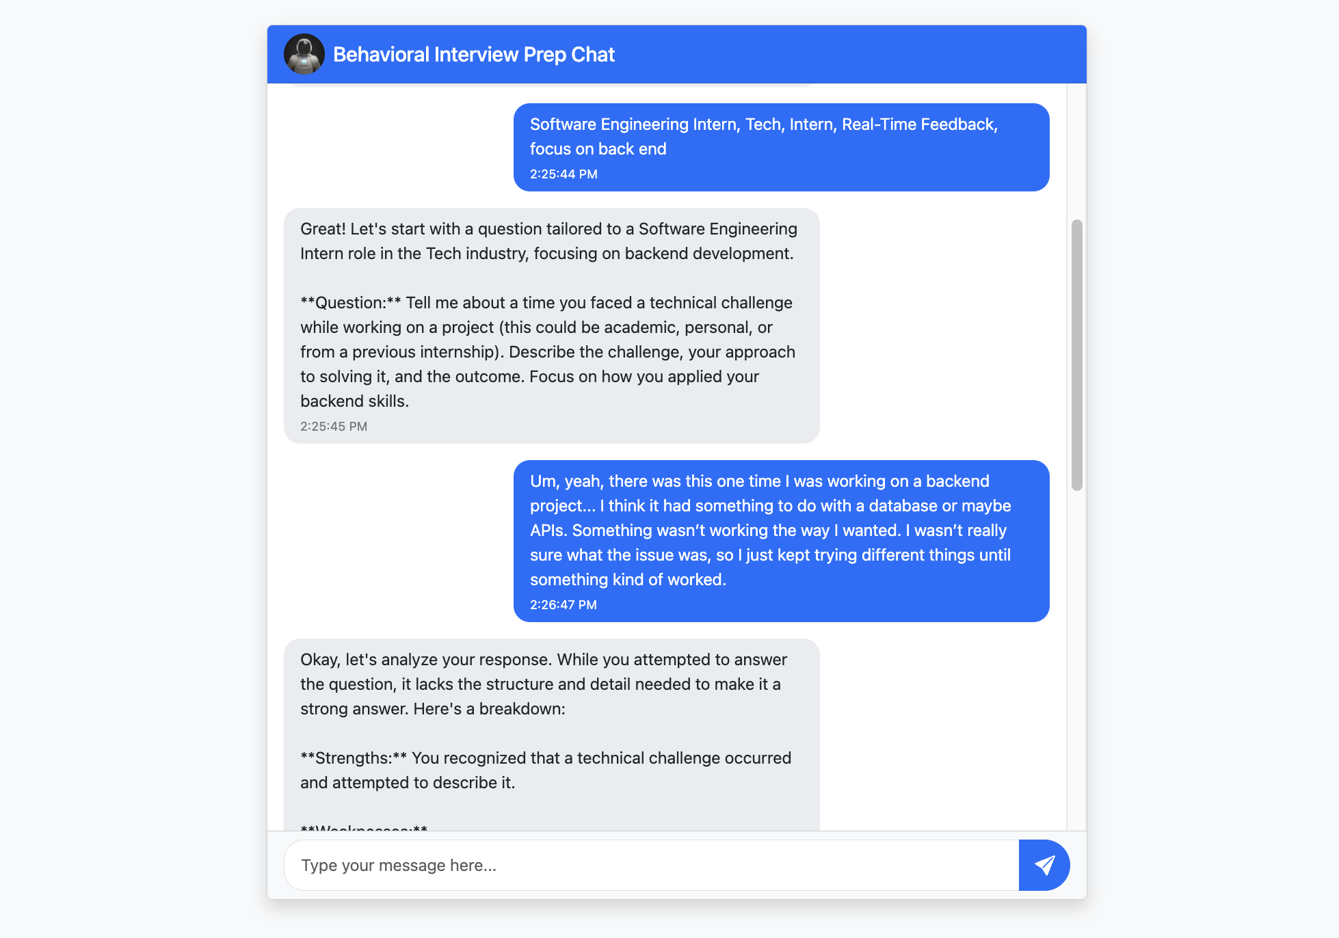Click "focus on back end" text in first message
Image resolution: width=1339 pixels, height=938 pixels.
click(x=598, y=149)
